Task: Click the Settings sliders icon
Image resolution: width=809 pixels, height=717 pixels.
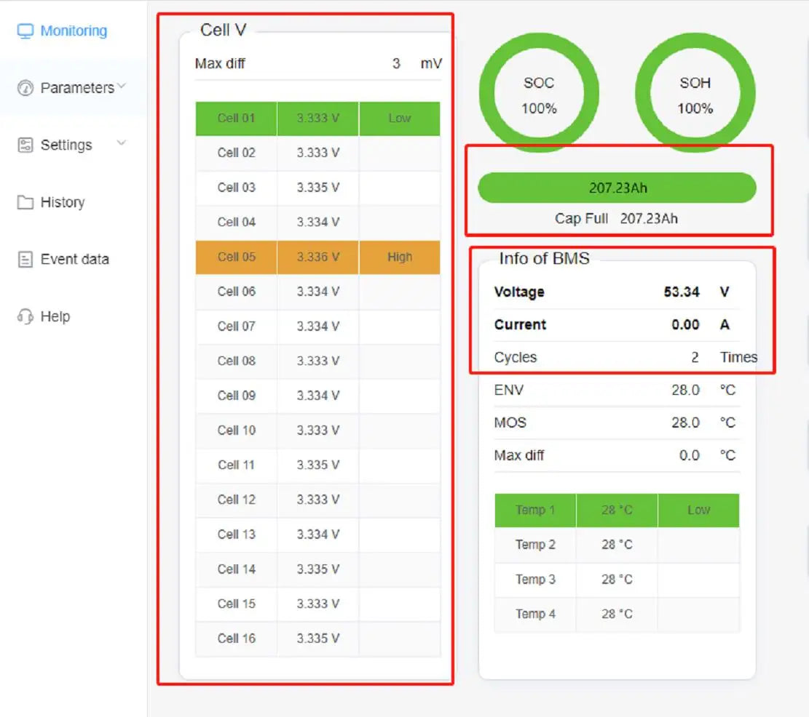Action: point(25,145)
